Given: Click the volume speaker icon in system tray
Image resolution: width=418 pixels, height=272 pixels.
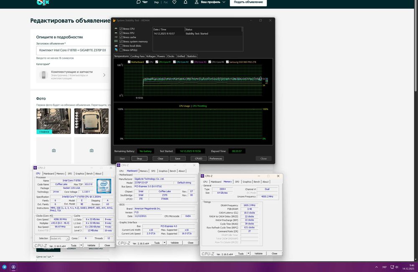Looking at the screenshot, I should pos(397,267).
